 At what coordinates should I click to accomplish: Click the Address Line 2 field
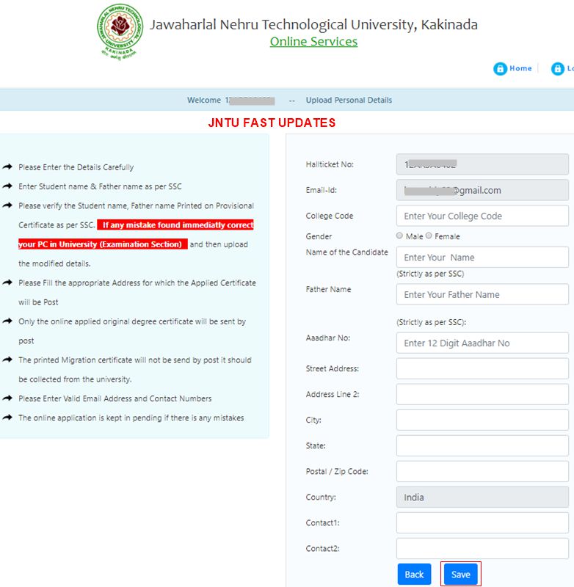click(482, 394)
